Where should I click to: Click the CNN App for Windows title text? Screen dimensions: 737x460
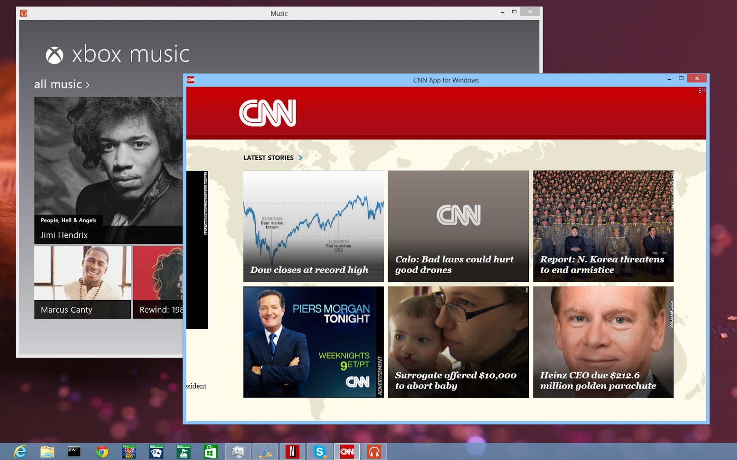(446, 80)
